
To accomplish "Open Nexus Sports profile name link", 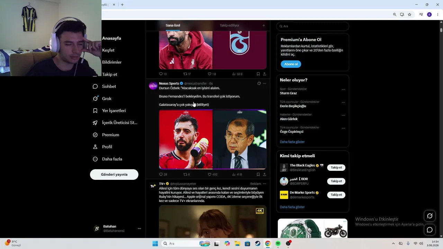I will [x=169, y=83].
